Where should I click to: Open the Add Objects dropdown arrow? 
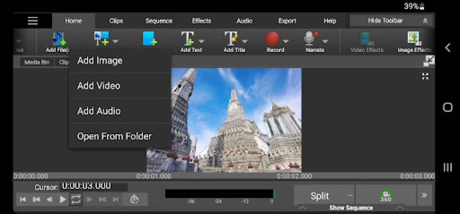pos(115,42)
